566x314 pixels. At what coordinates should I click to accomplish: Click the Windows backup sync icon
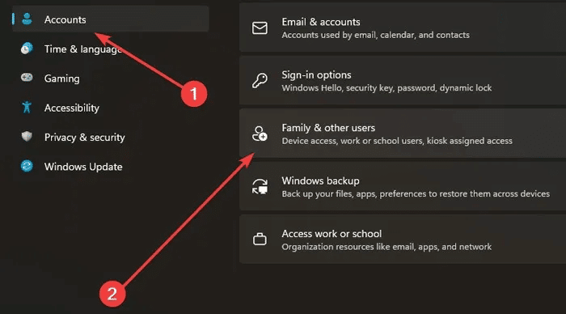tap(260, 186)
